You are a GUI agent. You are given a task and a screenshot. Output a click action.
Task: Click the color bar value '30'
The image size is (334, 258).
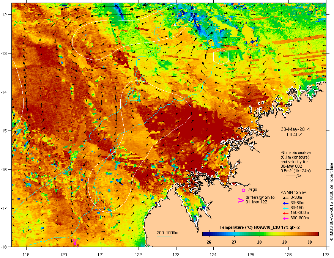click(309, 242)
